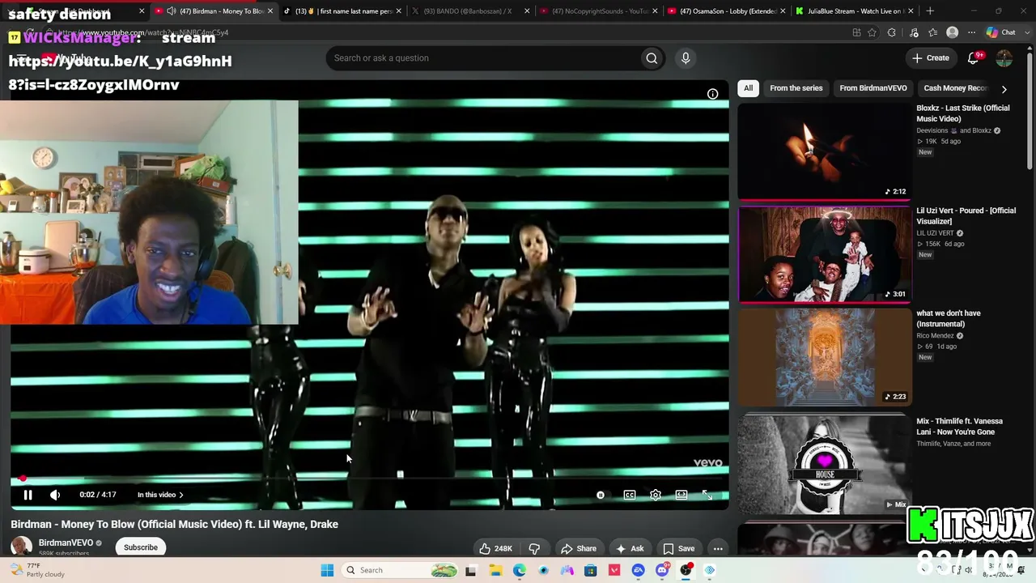Screen dimensions: 1036x583
Task: Open the Create menu
Action: 930,58
